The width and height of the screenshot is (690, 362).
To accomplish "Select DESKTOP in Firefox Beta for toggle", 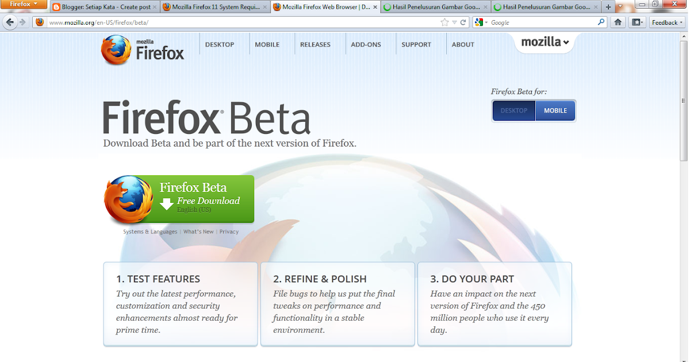I will point(513,110).
